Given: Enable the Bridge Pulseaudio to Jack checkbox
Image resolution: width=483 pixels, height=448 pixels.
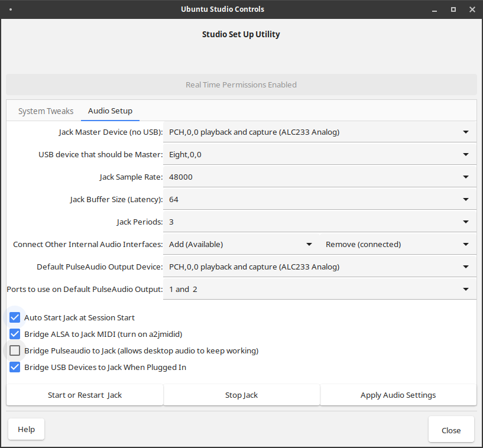Looking at the screenshot, I should coord(15,350).
